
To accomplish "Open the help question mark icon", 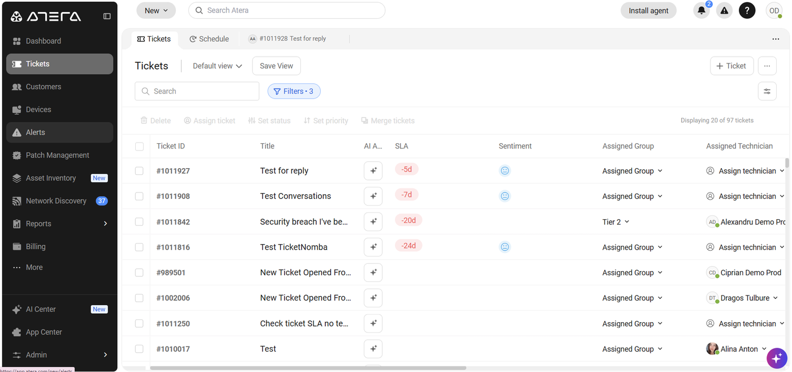I will (x=747, y=10).
